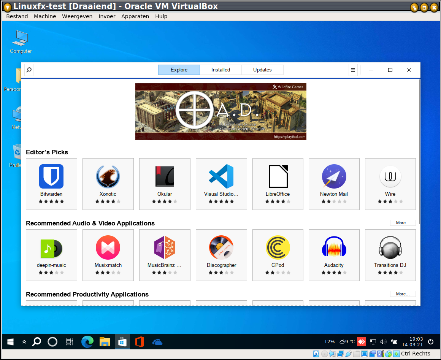Open the LibreOffice app tile
This screenshot has width=441, height=360.
278,184
